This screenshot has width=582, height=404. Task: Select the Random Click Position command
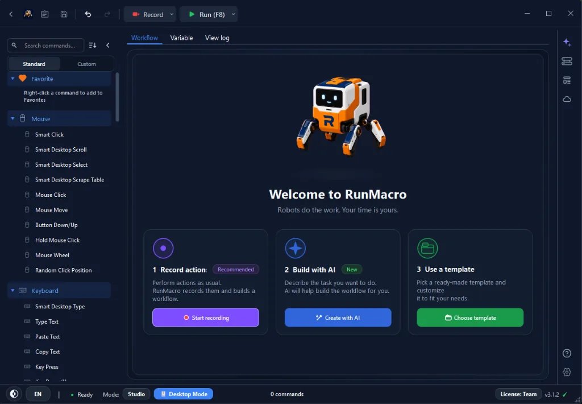click(63, 270)
